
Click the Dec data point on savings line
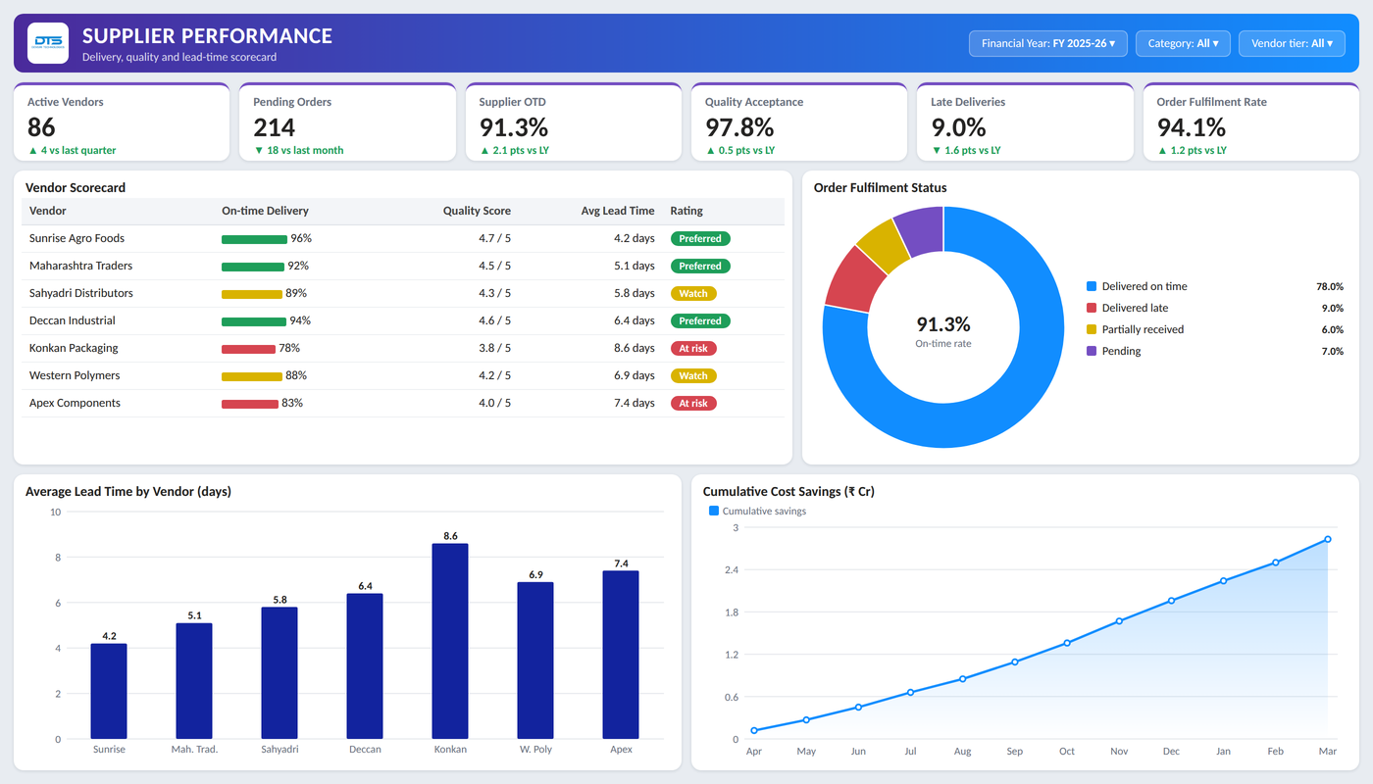(x=1171, y=601)
